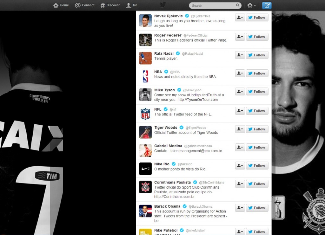Follow Corinthians Paulista
Screen dimensions: 325x235
tap(257, 184)
